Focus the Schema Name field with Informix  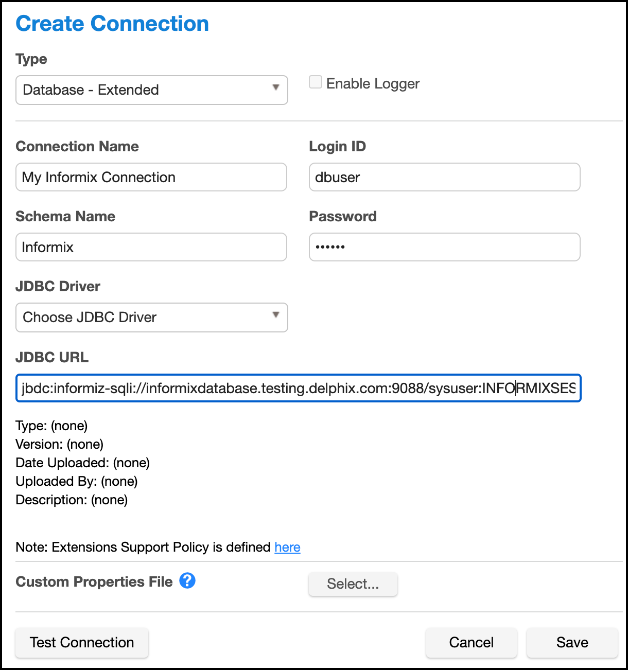pyautogui.click(x=151, y=248)
